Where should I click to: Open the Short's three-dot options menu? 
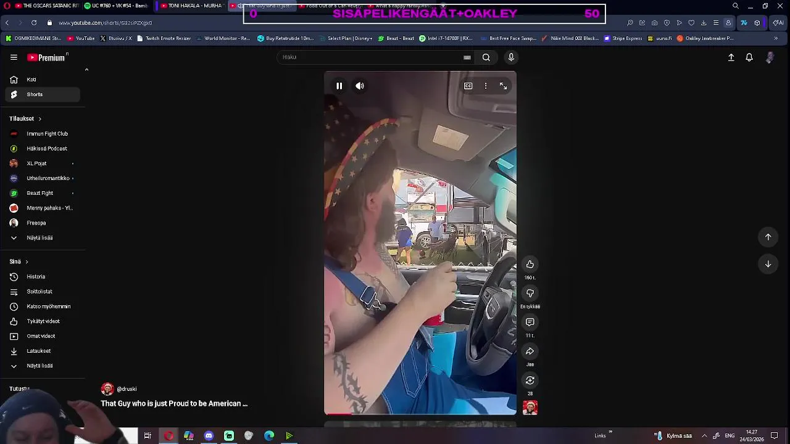click(486, 86)
